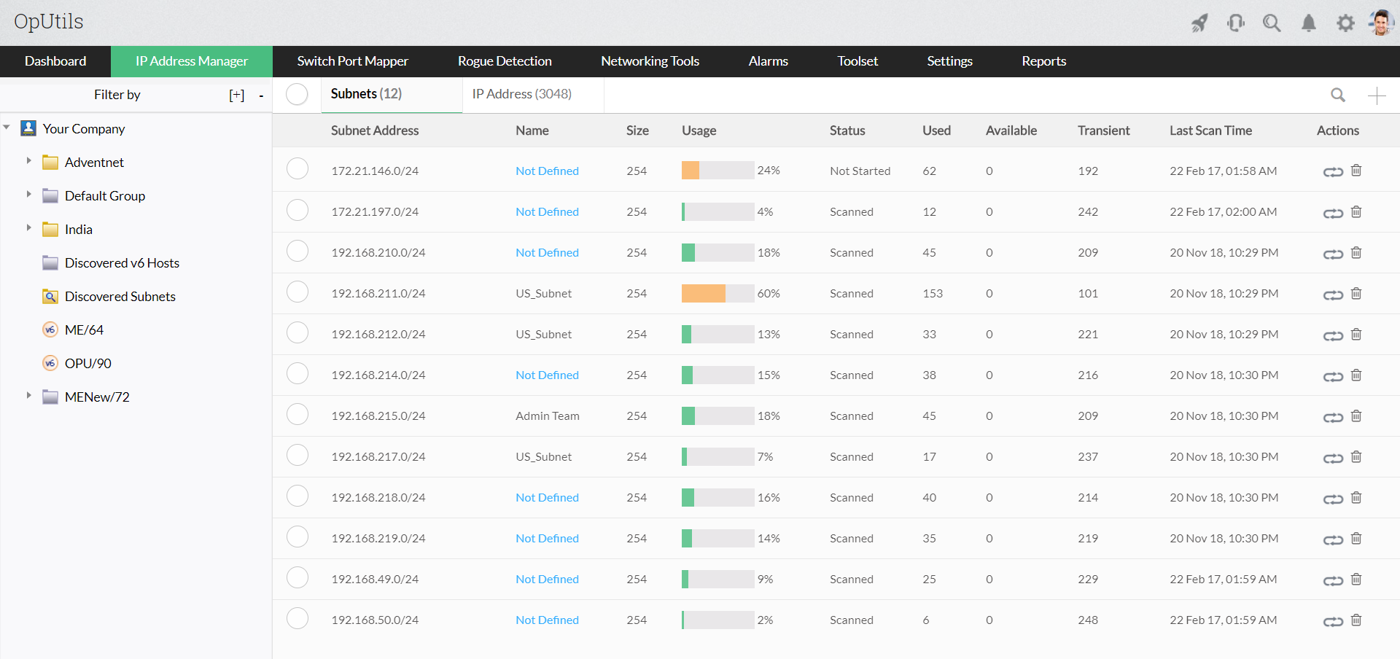Expand the India group tree node
The height and width of the screenshot is (659, 1400).
pyautogui.click(x=29, y=228)
